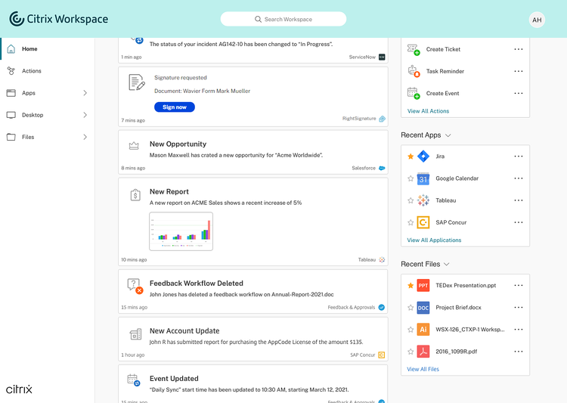
Task: Click the Actions icon in sidebar
Action: 11,71
